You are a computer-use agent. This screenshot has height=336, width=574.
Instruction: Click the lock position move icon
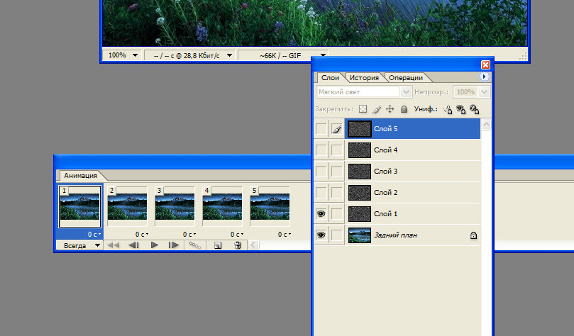390,109
